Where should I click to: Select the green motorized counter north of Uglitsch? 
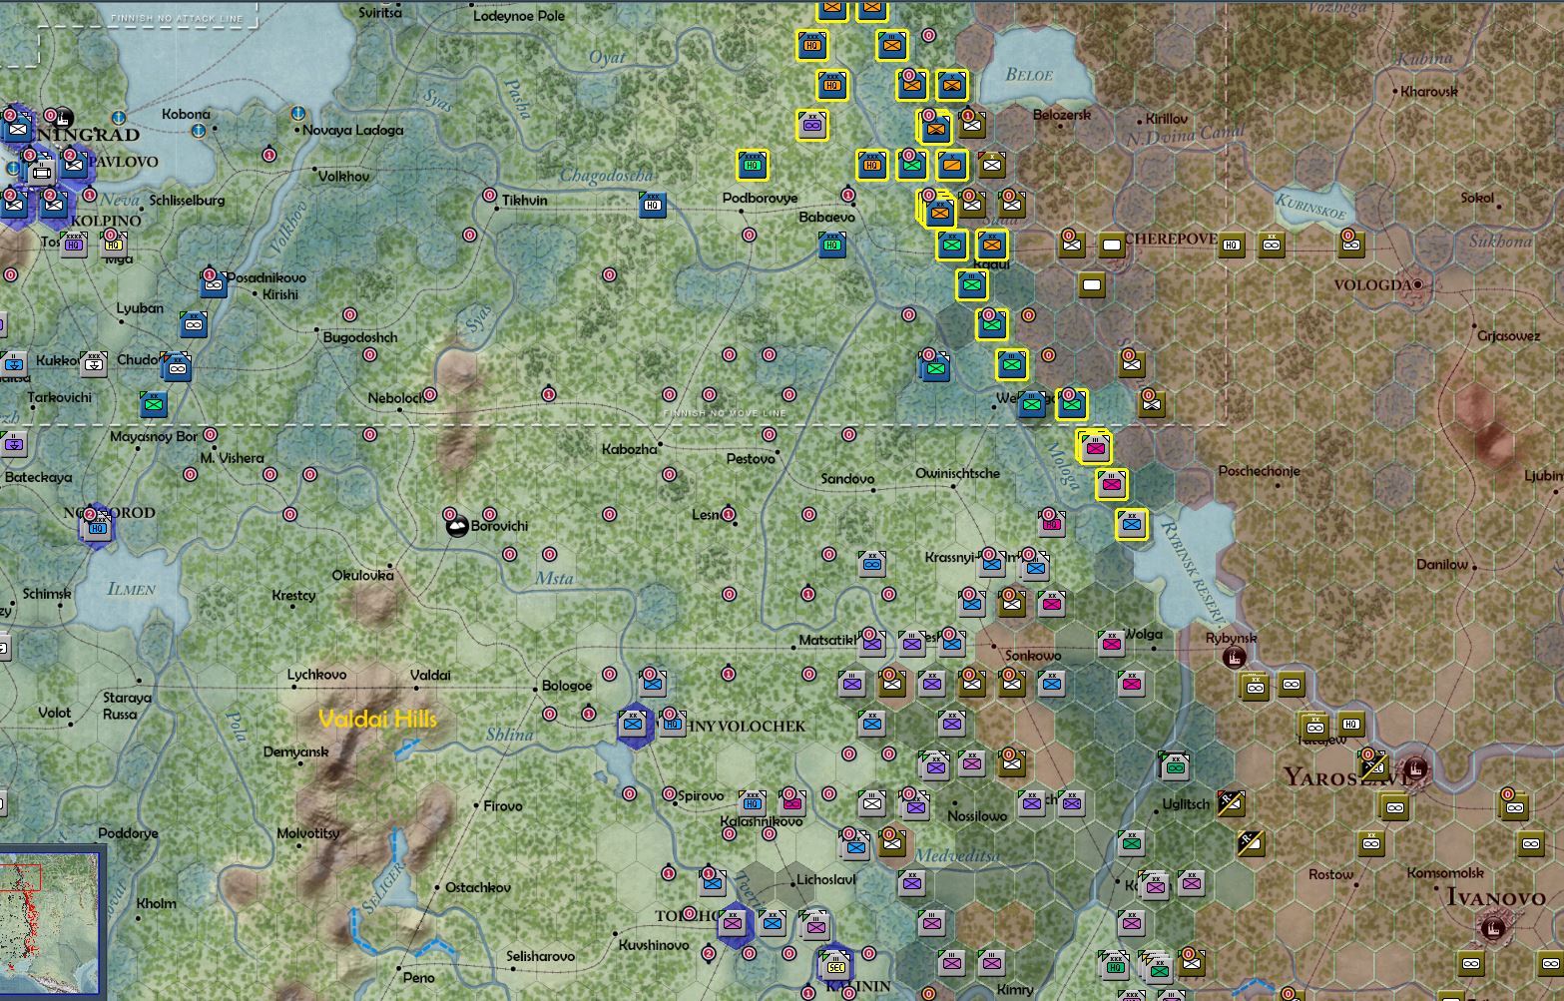point(1175,765)
